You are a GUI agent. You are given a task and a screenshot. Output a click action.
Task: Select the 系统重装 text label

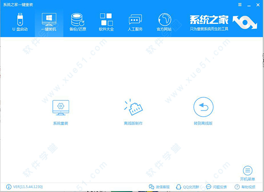click(61, 123)
